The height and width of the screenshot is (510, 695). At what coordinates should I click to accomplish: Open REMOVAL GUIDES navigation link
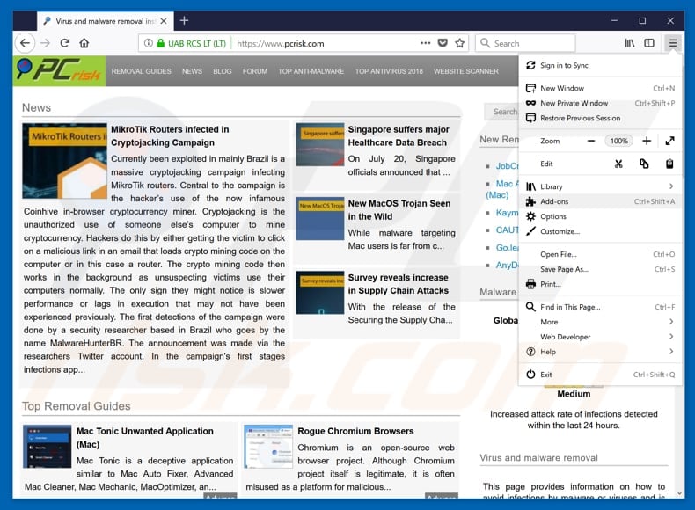point(142,71)
